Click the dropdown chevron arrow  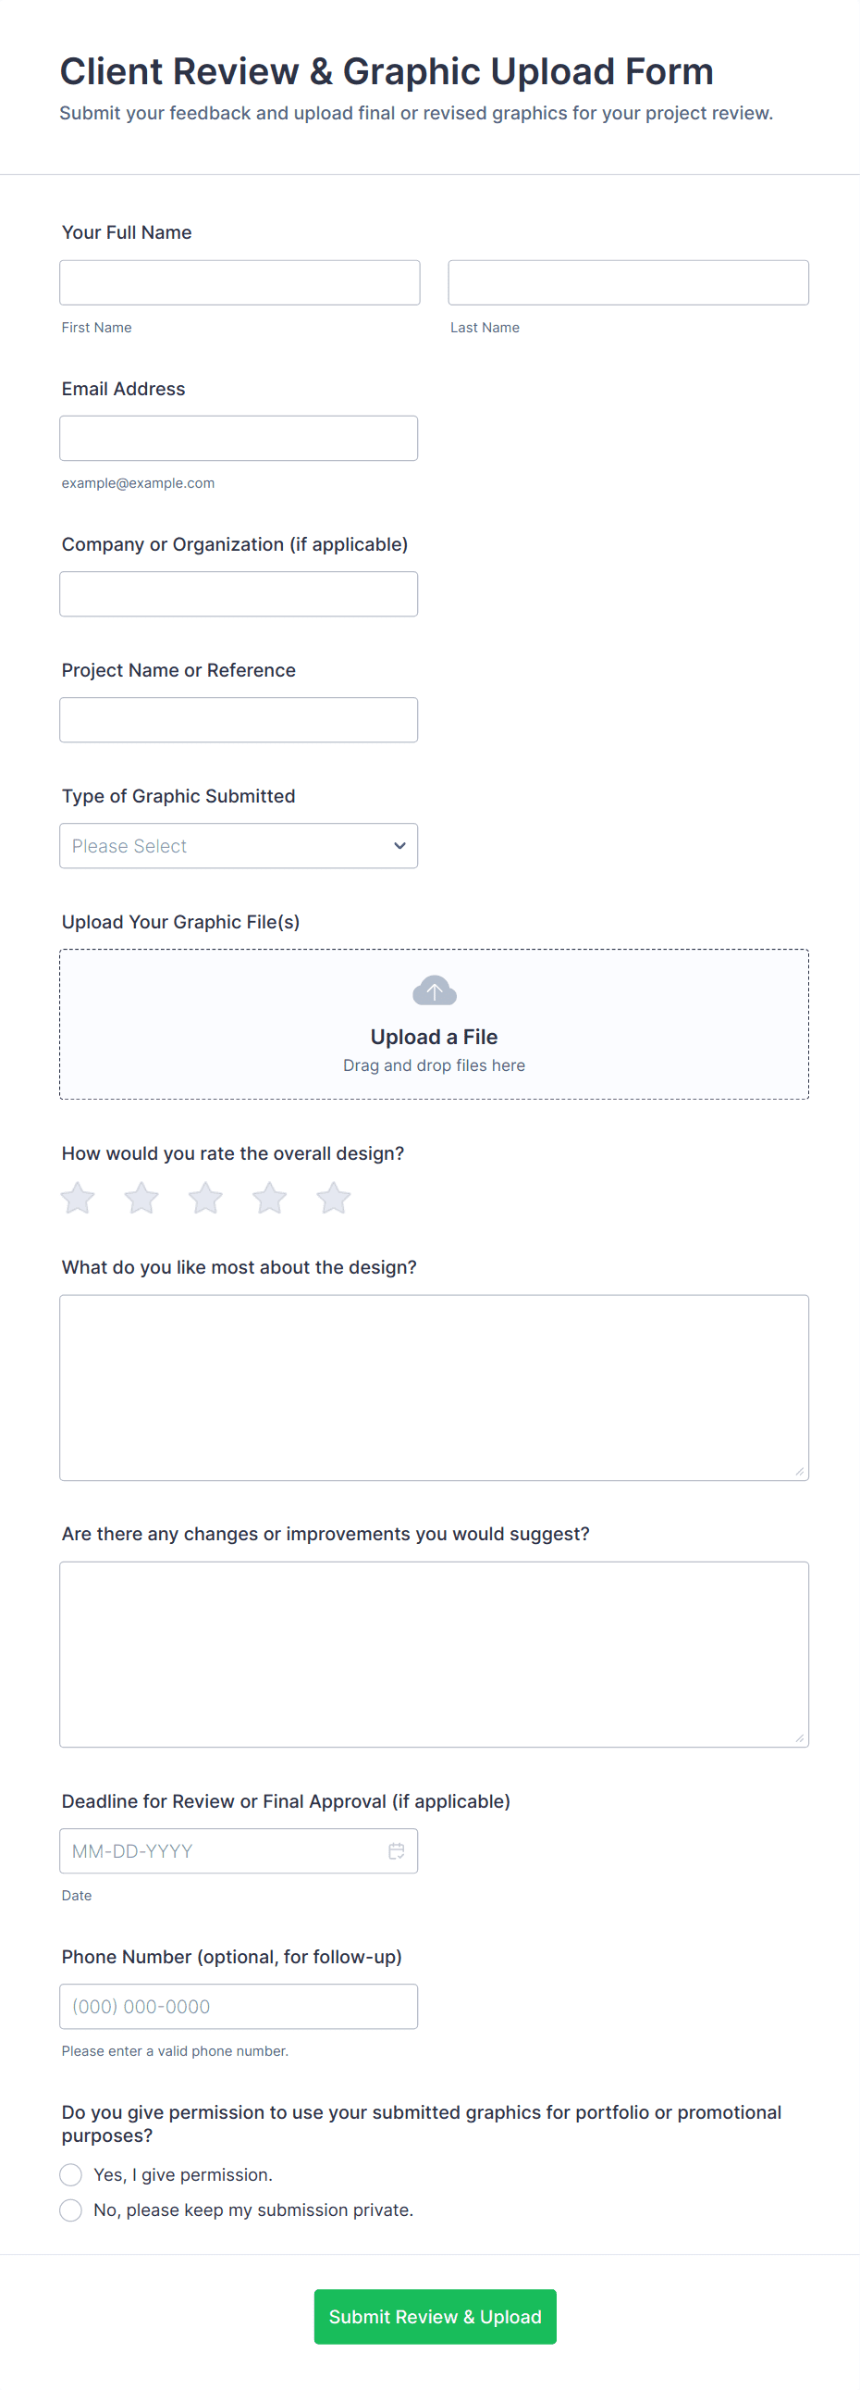[399, 846]
